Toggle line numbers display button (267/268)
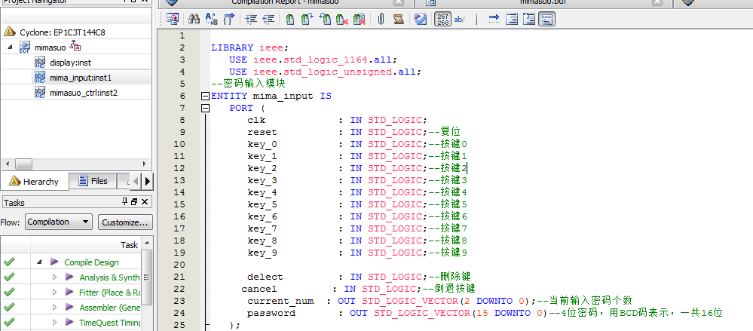This screenshot has height=331, width=753. click(444, 19)
